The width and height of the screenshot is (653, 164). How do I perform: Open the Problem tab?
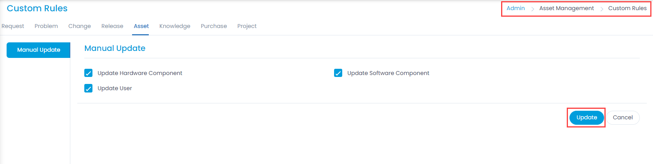pos(46,26)
